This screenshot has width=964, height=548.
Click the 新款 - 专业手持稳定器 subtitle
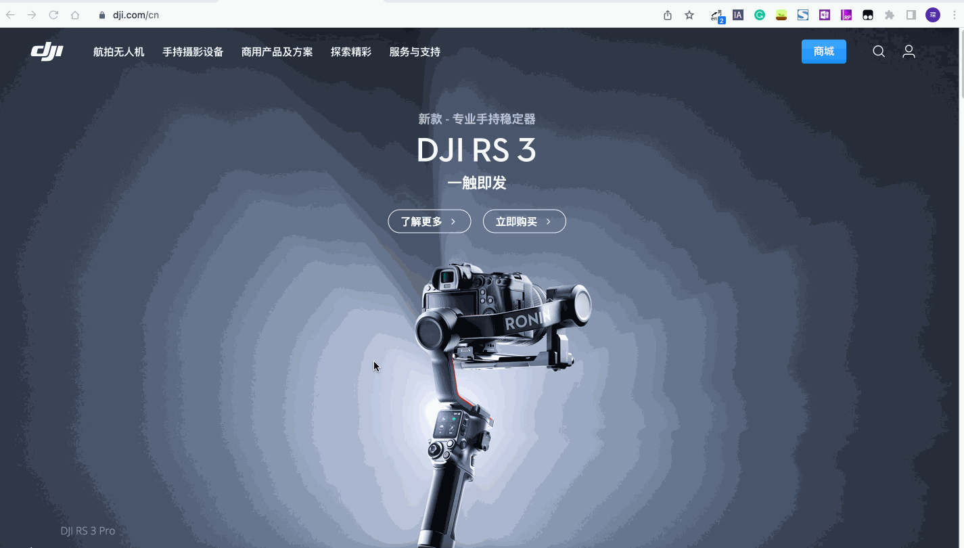[477, 119]
